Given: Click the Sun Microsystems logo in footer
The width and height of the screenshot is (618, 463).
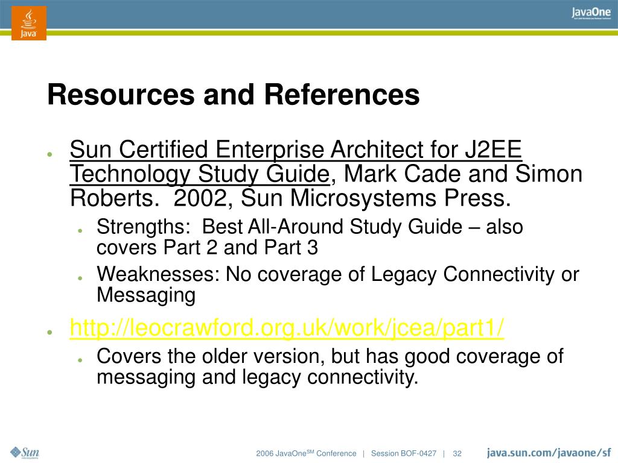Looking at the screenshot, I should point(24,452).
